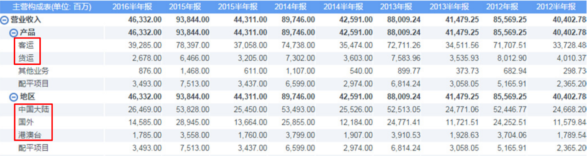Click 货运 value 7,302.00
The width and height of the screenshot is (588, 156).
[x=300, y=58]
